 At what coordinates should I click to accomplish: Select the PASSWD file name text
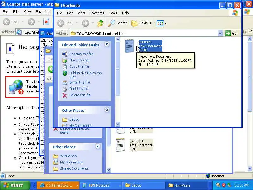point(136,141)
